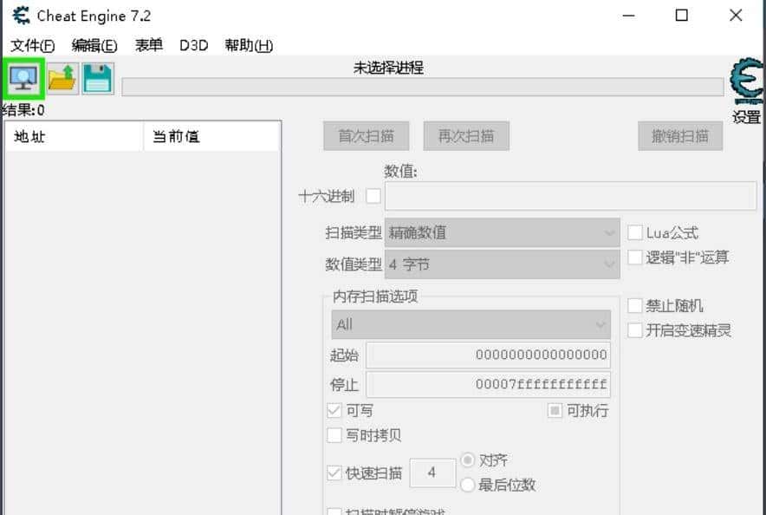The image size is (766, 515).
Task: Open the 文件 menu
Action: click(x=28, y=45)
